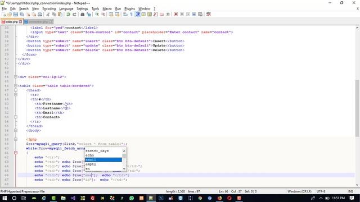Collapse the tr fold marker on line 48
The image size is (360, 202).
[x=16, y=95]
